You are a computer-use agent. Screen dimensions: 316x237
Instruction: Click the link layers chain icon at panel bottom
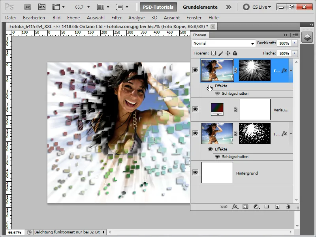(224, 207)
